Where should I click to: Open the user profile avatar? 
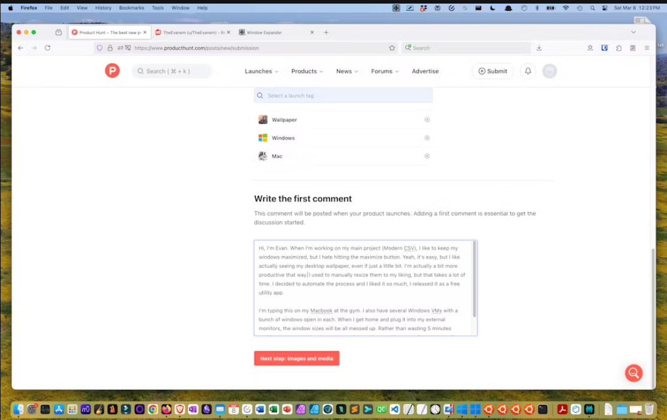pos(550,71)
